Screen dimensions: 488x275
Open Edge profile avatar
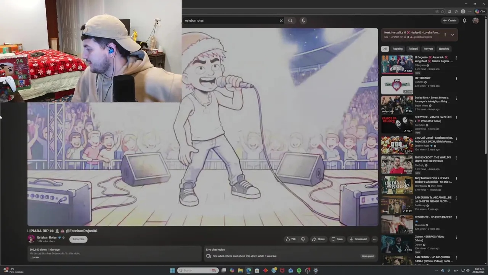(463, 11)
